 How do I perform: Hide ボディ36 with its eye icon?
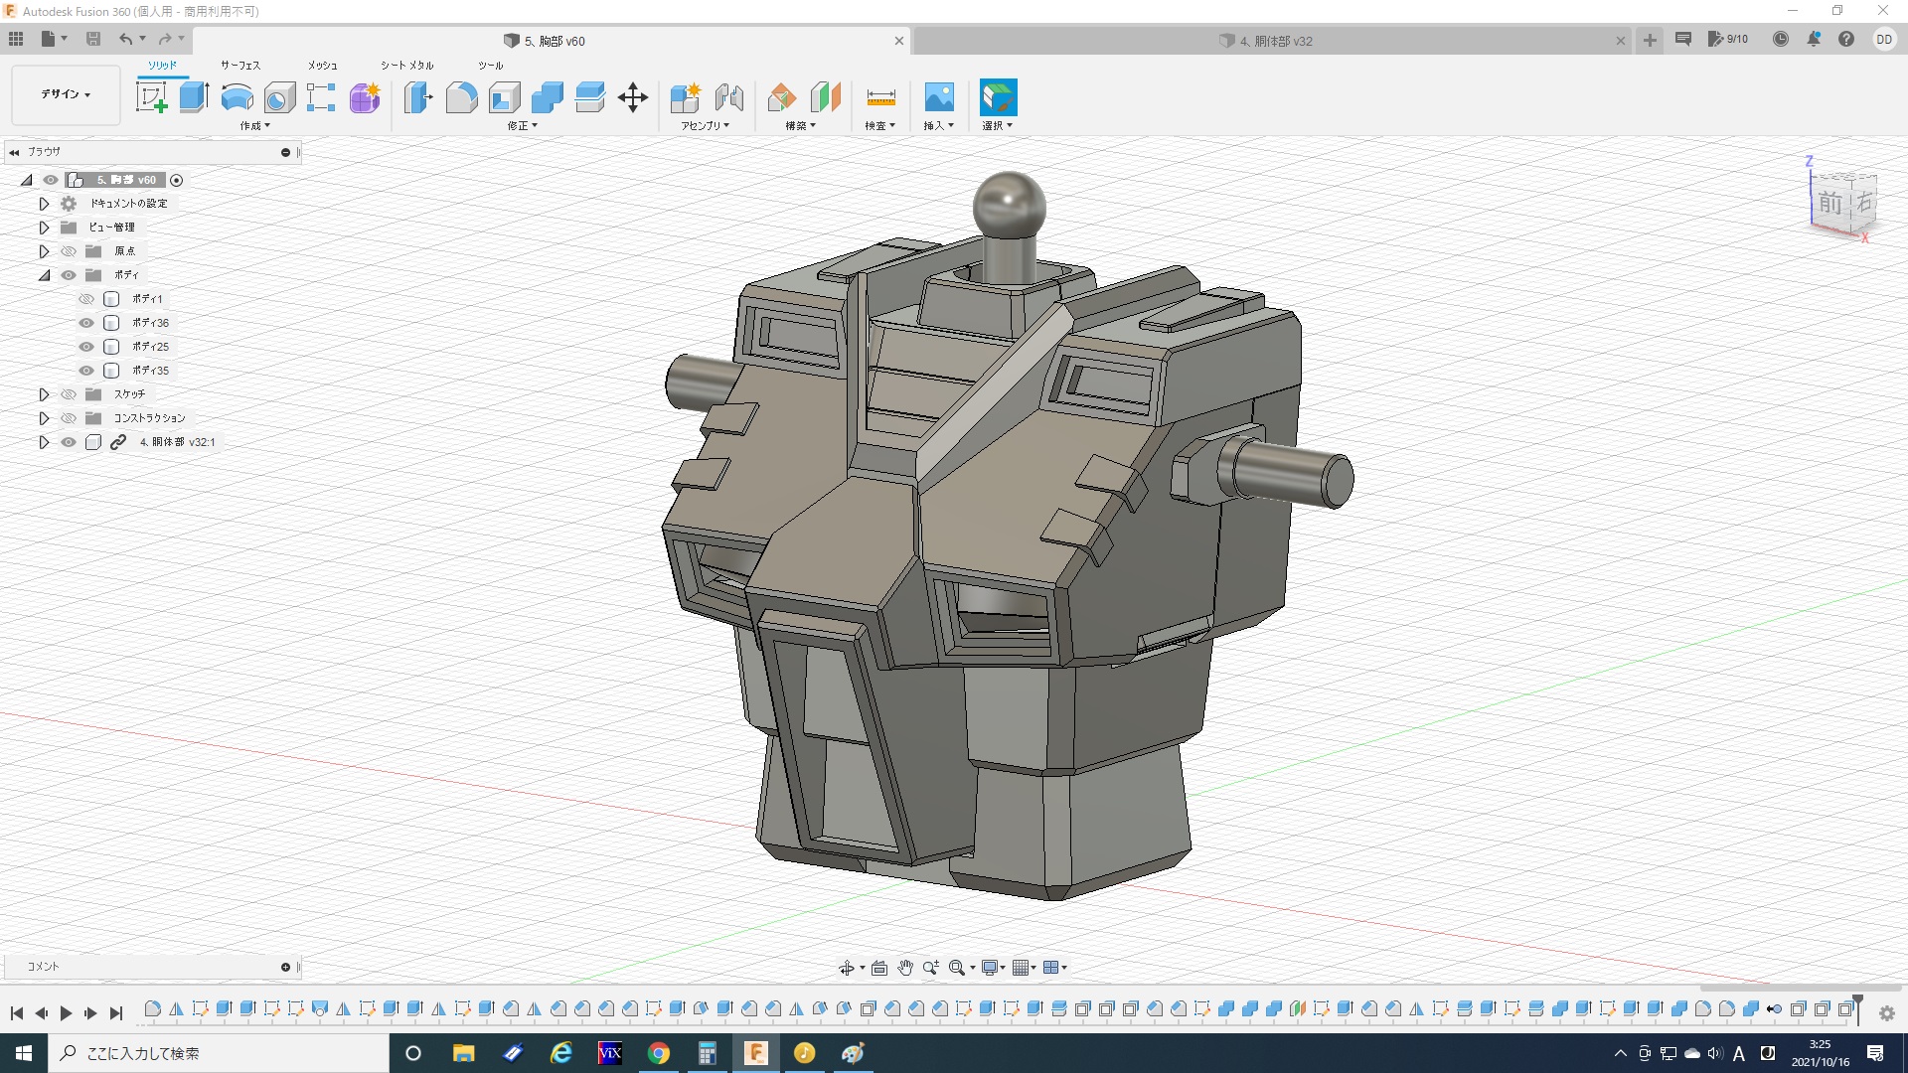[x=86, y=323]
